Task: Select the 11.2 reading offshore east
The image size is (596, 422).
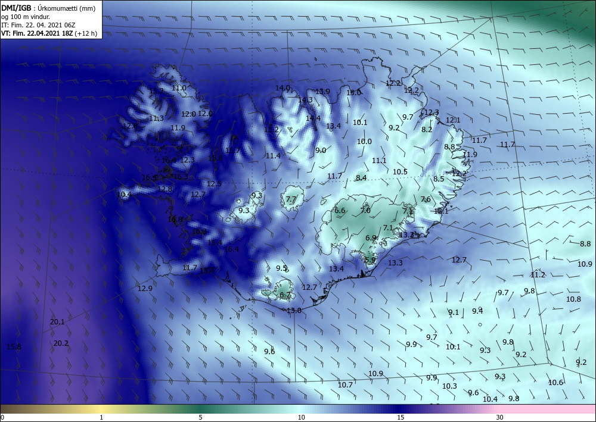Action: tap(538, 275)
